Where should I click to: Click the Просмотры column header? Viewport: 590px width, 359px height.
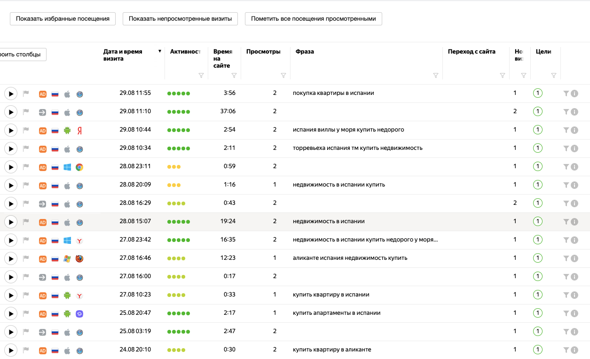point(263,52)
